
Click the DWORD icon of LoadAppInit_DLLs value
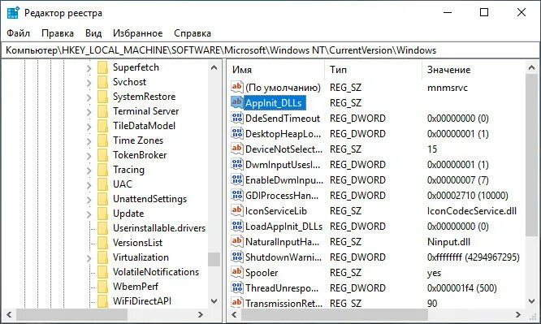(x=237, y=226)
